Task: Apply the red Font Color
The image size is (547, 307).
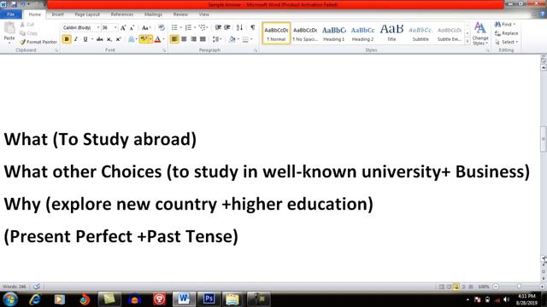Action: [157, 39]
